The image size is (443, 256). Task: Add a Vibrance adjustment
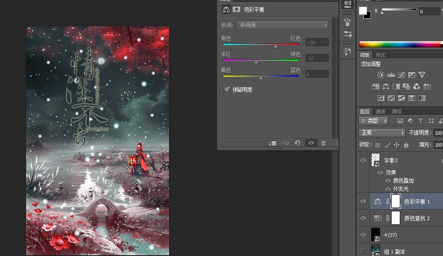[422, 75]
